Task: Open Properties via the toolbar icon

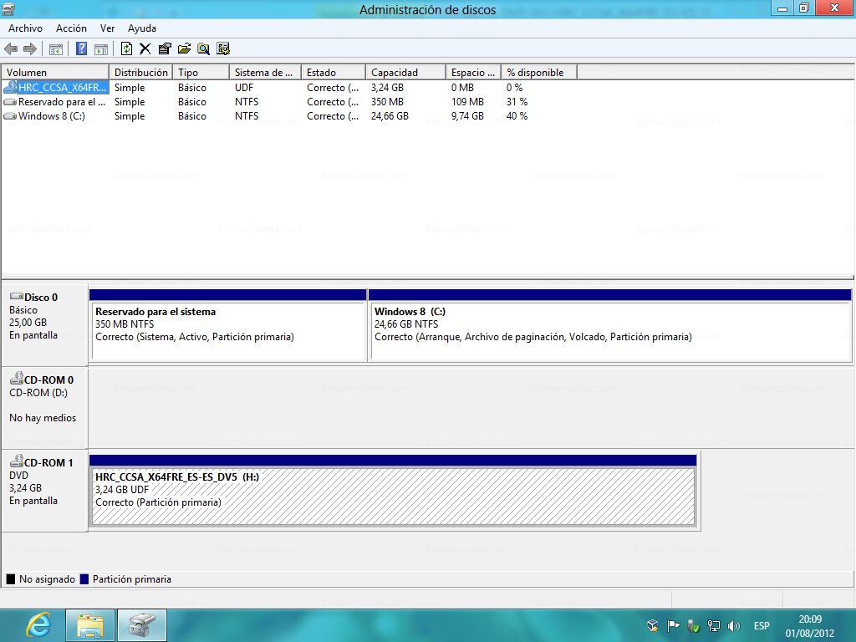Action: (165, 48)
